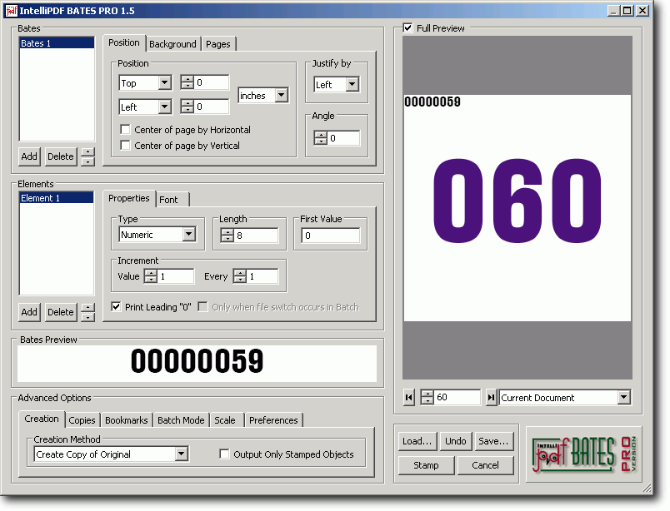Minimize the IntelliPDF window
Image resolution: width=670 pixels, height=511 pixels.
(x=613, y=11)
